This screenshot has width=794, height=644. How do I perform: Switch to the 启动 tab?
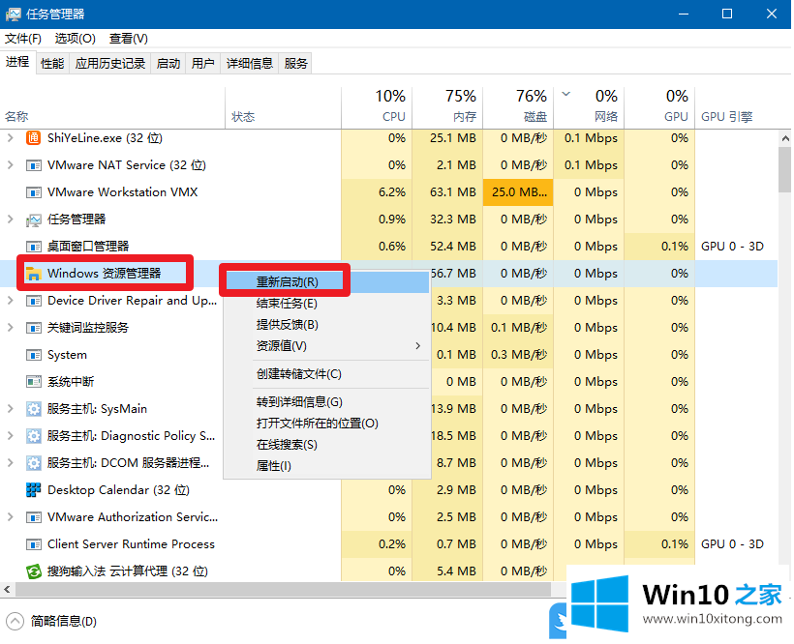(168, 63)
